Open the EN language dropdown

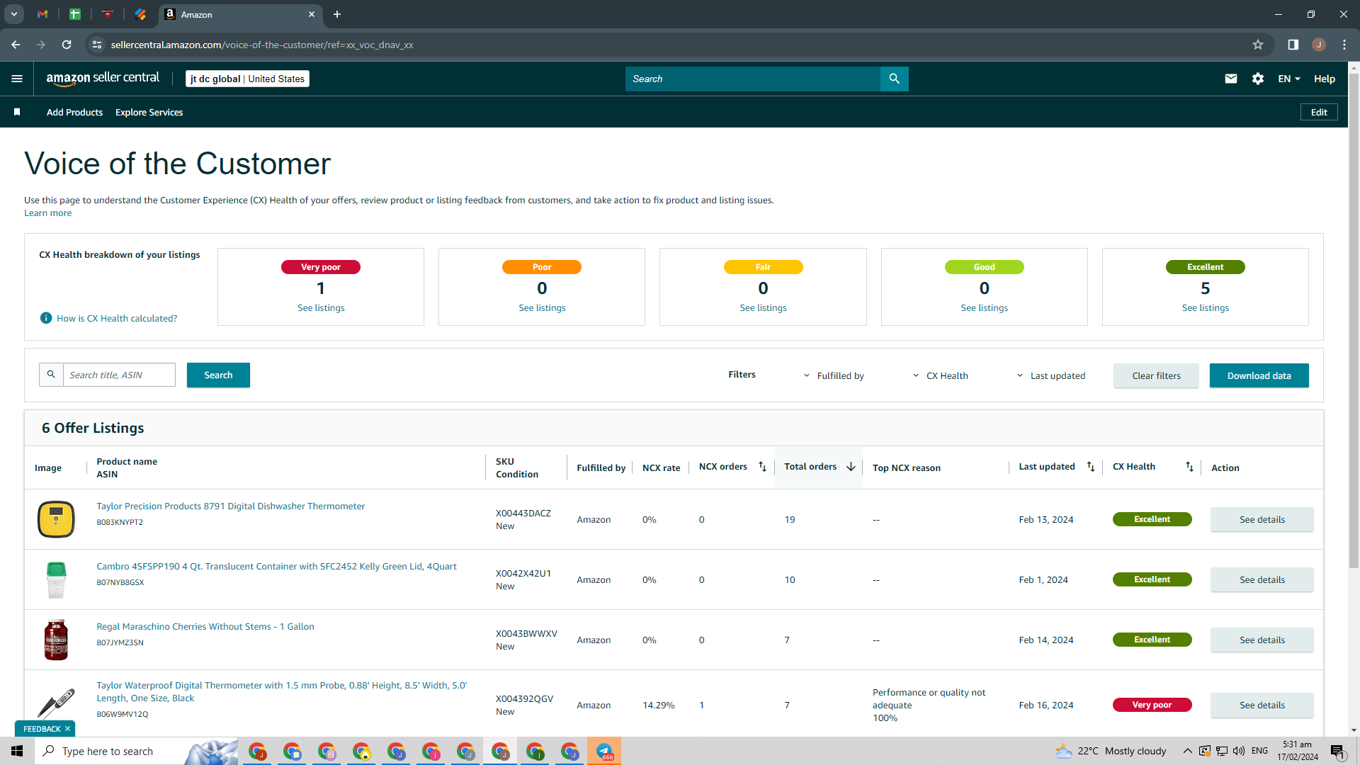coord(1289,79)
